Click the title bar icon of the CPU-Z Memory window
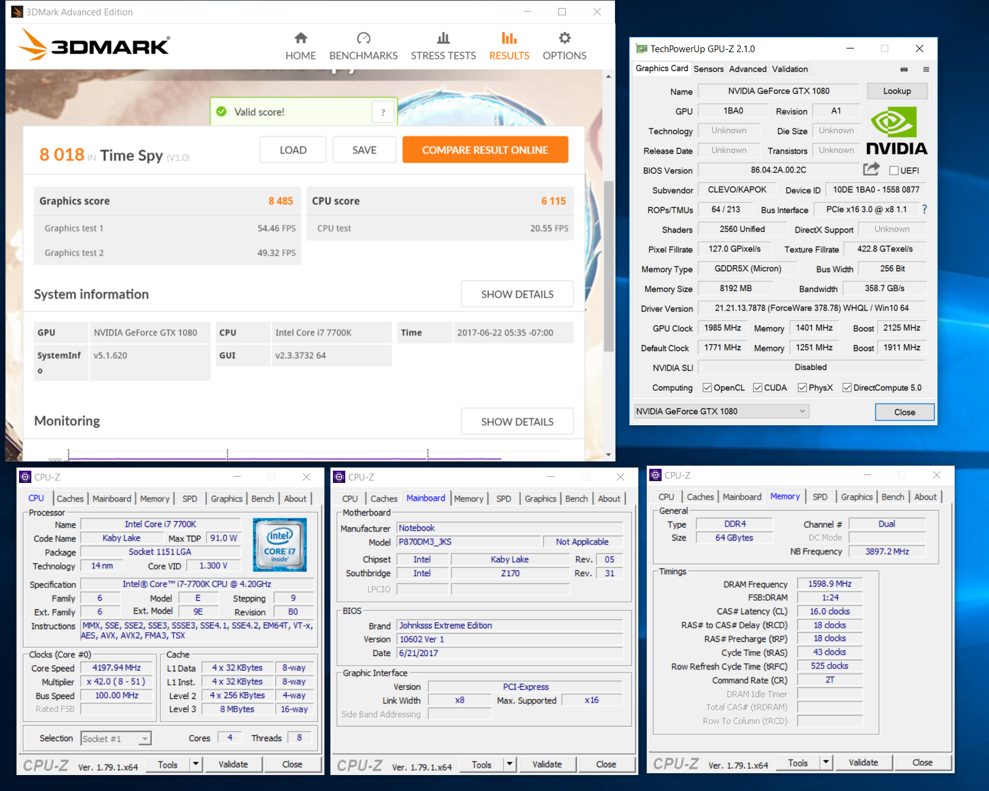The width and height of the screenshot is (989, 791). click(x=655, y=475)
